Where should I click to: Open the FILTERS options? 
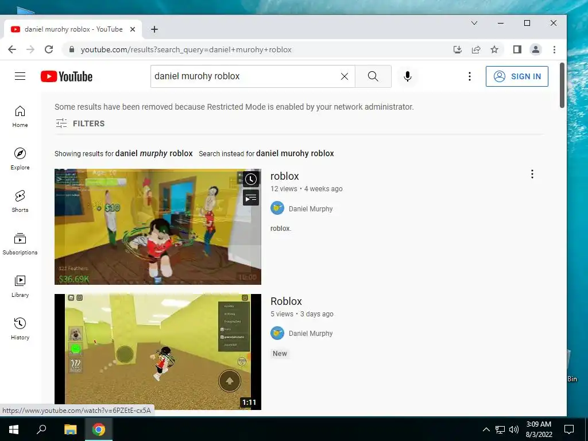[x=80, y=123]
